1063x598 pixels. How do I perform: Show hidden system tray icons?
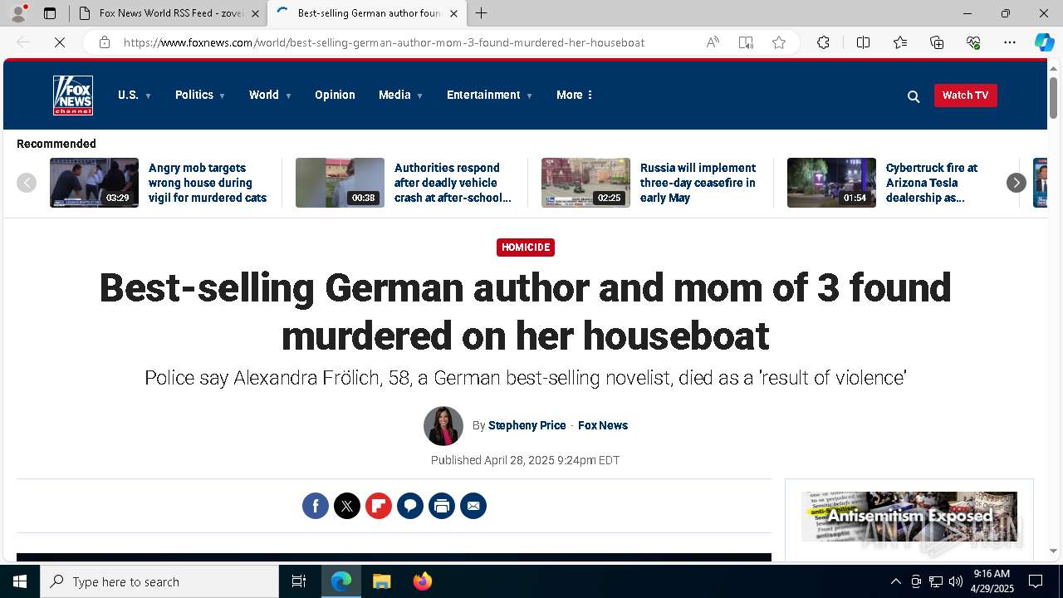[895, 581]
